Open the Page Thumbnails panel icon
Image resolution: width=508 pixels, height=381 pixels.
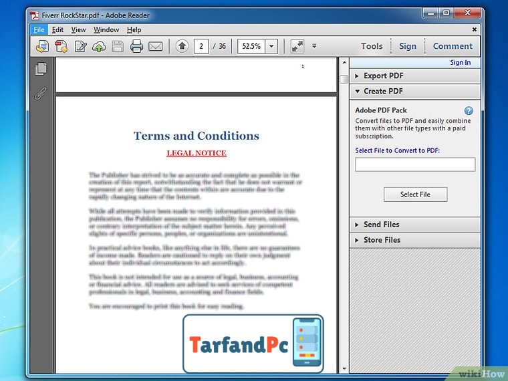41,69
